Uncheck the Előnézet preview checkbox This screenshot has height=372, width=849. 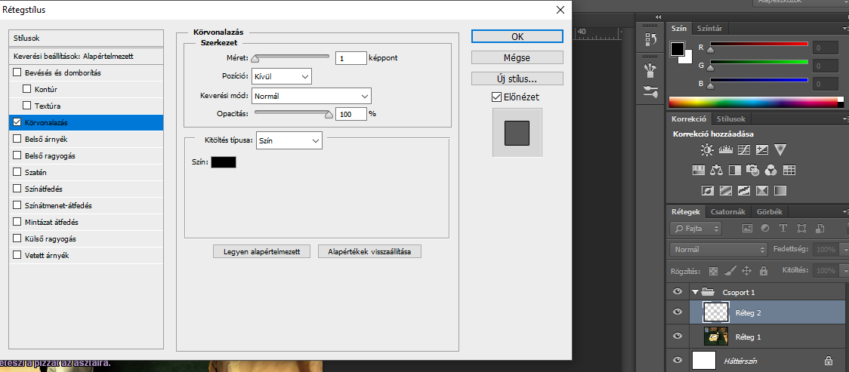(x=496, y=97)
